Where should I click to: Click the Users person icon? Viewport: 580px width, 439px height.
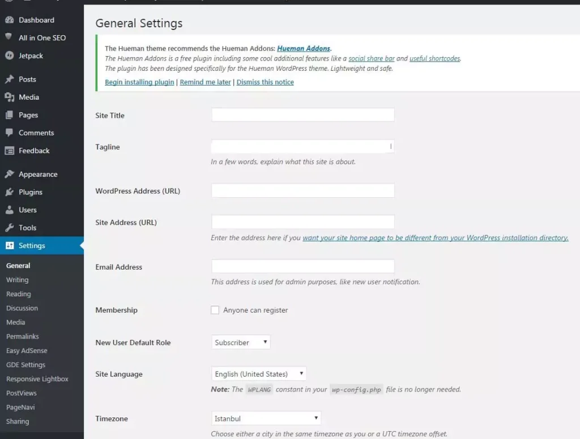point(9,210)
